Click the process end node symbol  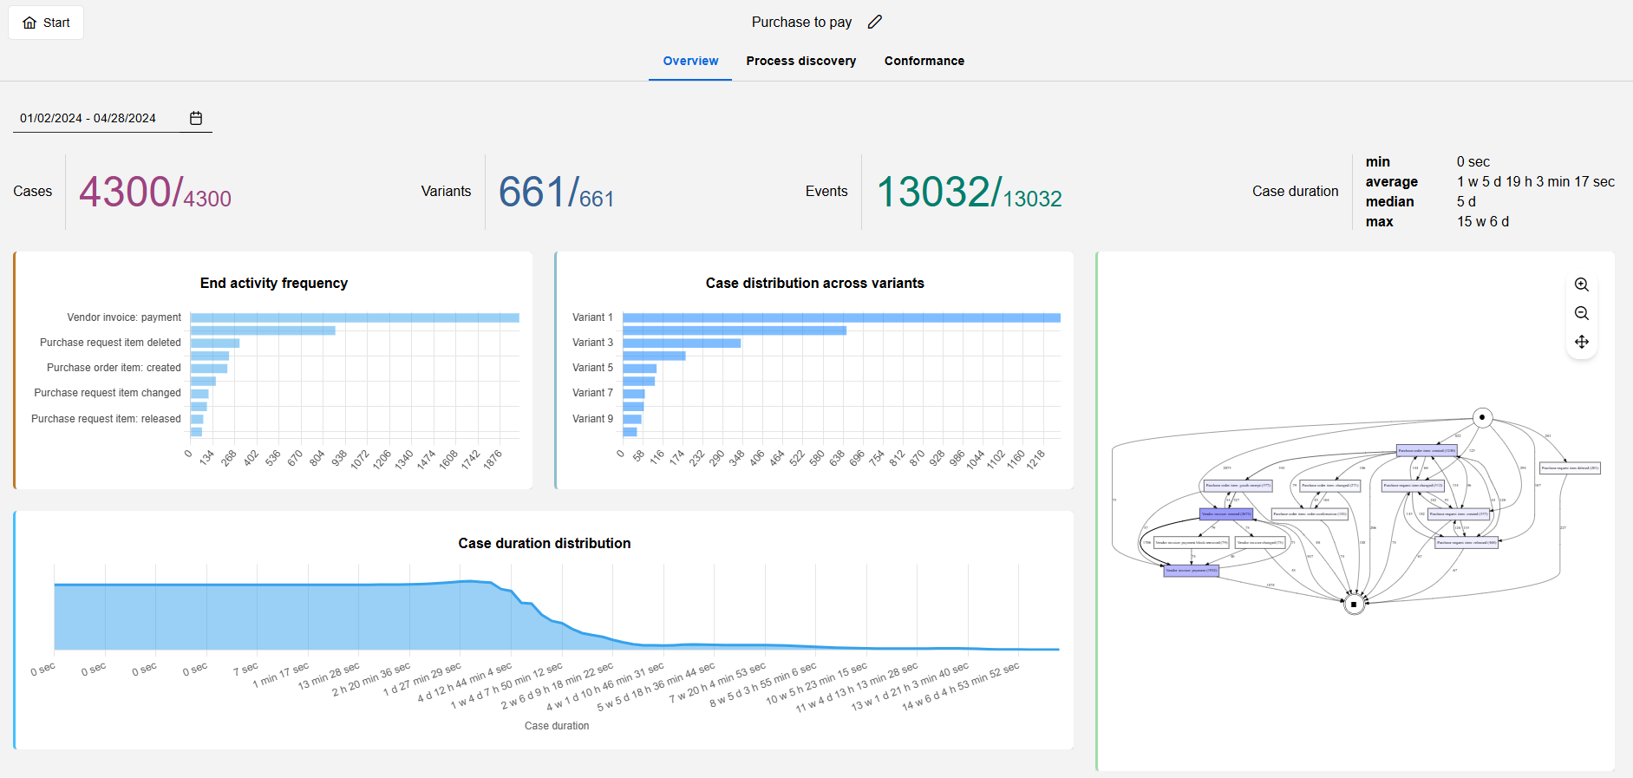tap(1354, 605)
